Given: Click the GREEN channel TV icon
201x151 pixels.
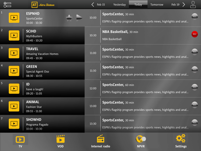Looking at the screenshot, I should click(x=14, y=71).
